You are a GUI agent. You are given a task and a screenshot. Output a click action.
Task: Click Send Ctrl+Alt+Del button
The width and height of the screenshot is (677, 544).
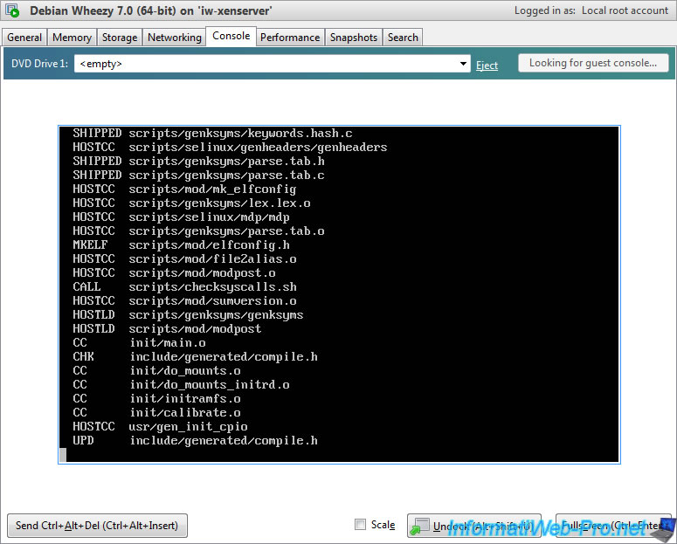coord(97,526)
